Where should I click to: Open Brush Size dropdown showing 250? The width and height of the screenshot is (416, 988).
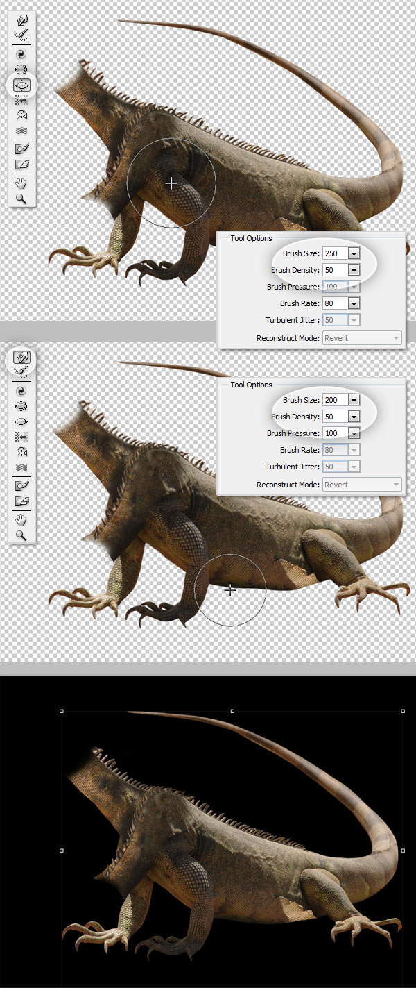[x=354, y=253]
